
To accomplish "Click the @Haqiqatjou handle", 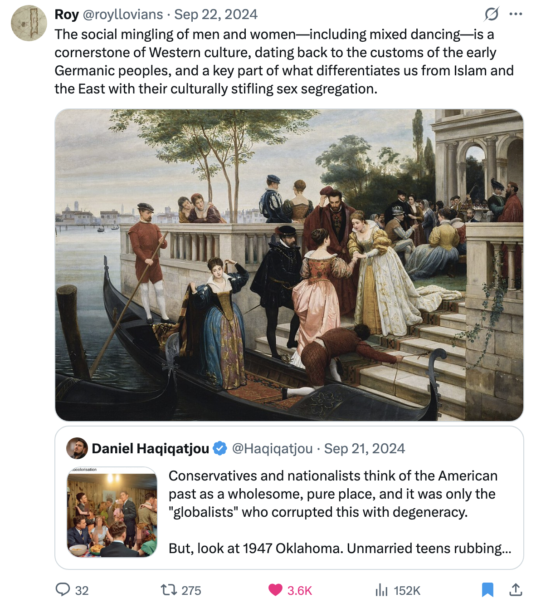I will [x=272, y=448].
